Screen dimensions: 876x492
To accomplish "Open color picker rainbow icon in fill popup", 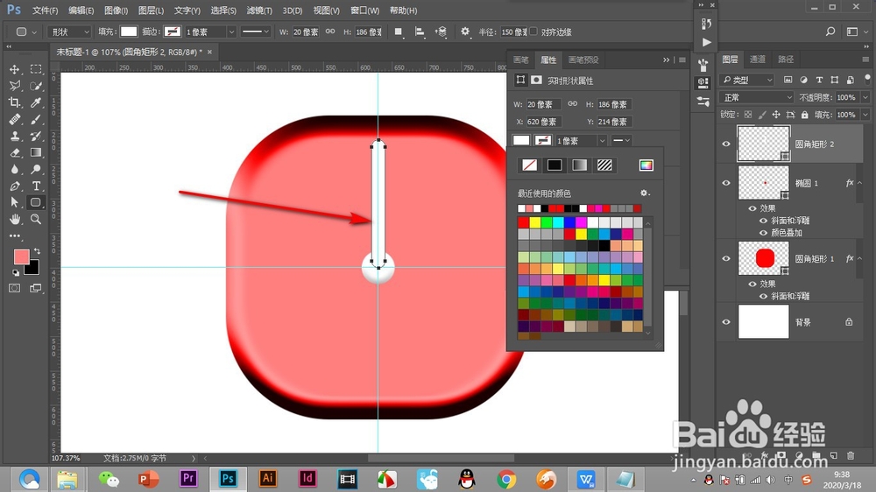I will tap(646, 165).
